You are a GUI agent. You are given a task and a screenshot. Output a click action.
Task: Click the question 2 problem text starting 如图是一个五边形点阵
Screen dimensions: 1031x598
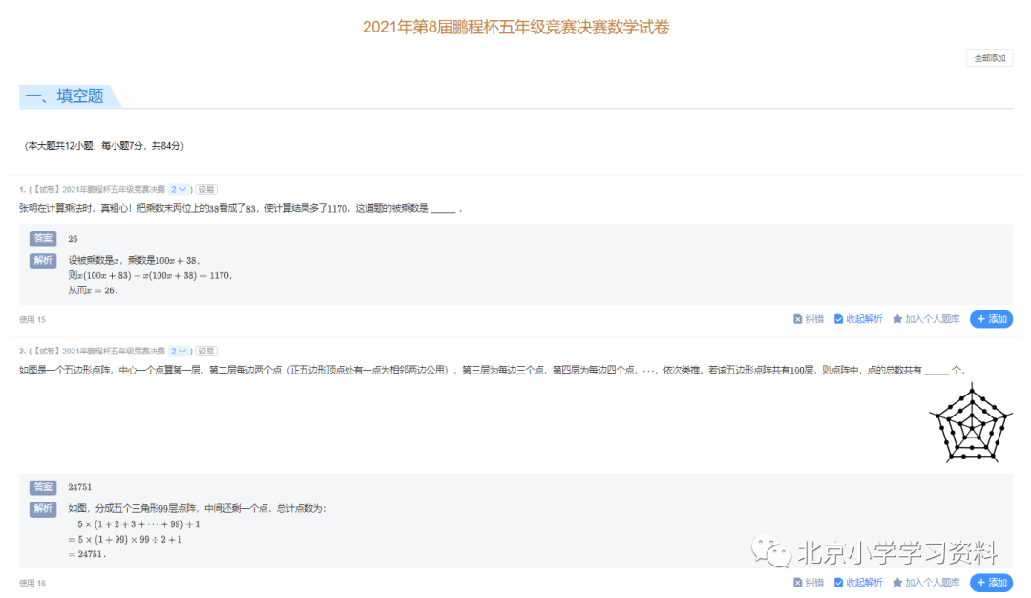(492, 371)
